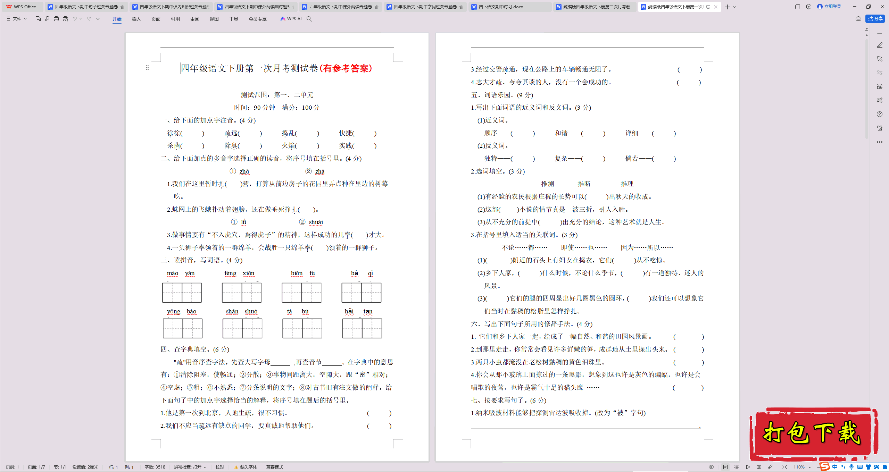Switch to outline view in status bar
Screen dimensions: 889x472
tap(736, 467)
